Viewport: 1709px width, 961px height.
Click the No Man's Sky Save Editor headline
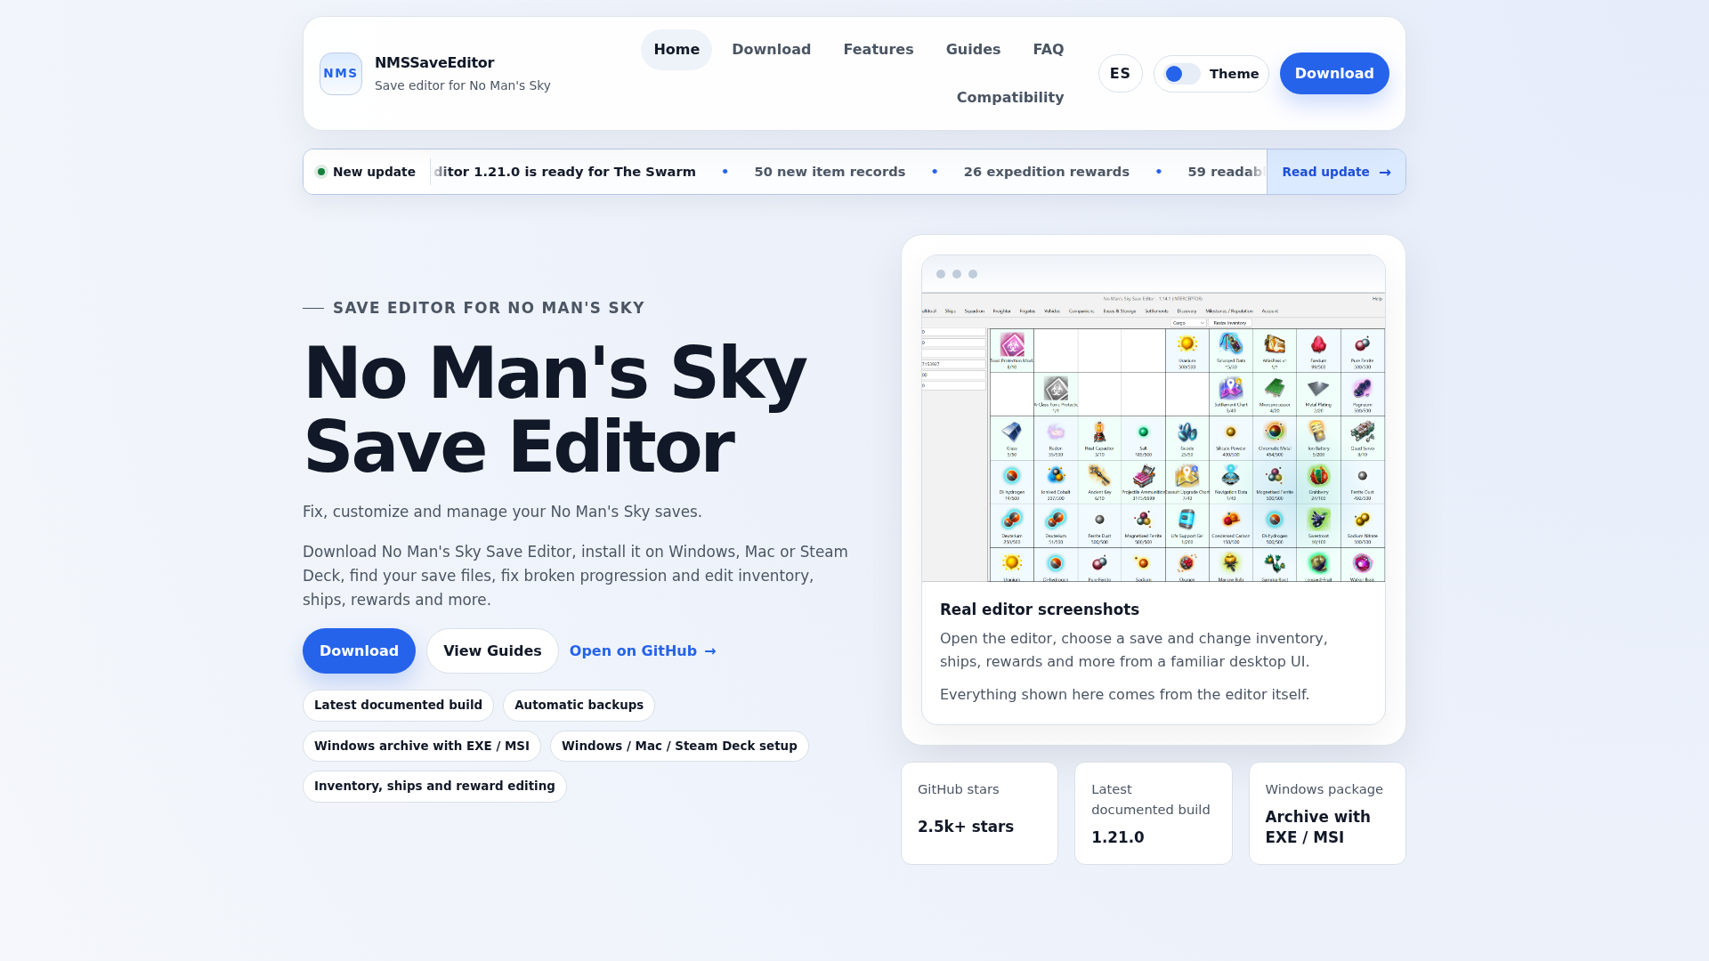[x=555, y=410]
